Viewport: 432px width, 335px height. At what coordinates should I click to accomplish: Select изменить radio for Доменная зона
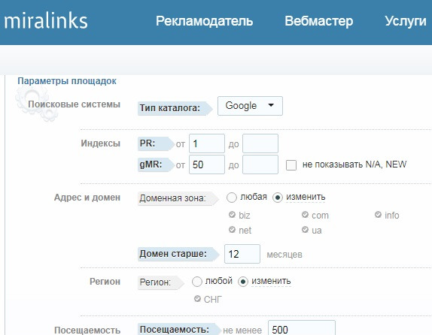278,198
